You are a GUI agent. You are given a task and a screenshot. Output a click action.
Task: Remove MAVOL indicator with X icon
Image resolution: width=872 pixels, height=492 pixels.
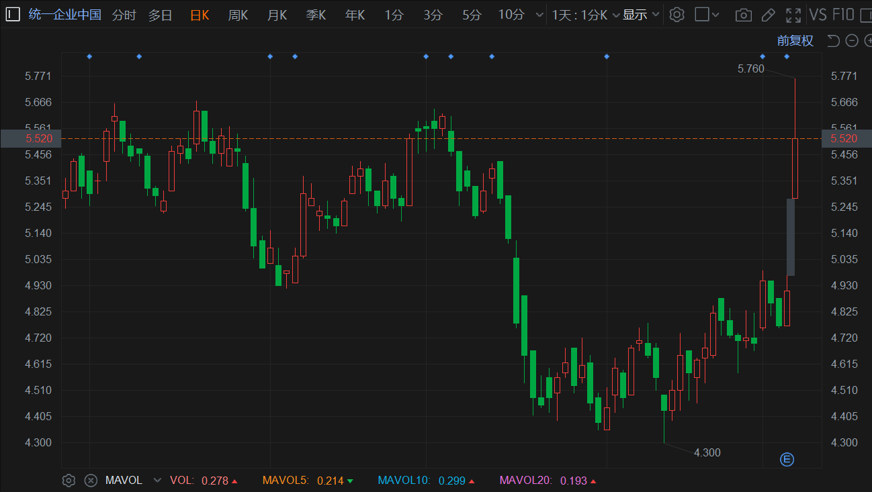point(90,481)
